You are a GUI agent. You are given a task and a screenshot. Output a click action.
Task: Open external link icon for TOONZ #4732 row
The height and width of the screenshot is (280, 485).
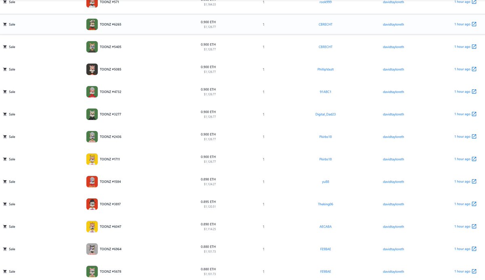click(x=474, y=92)
